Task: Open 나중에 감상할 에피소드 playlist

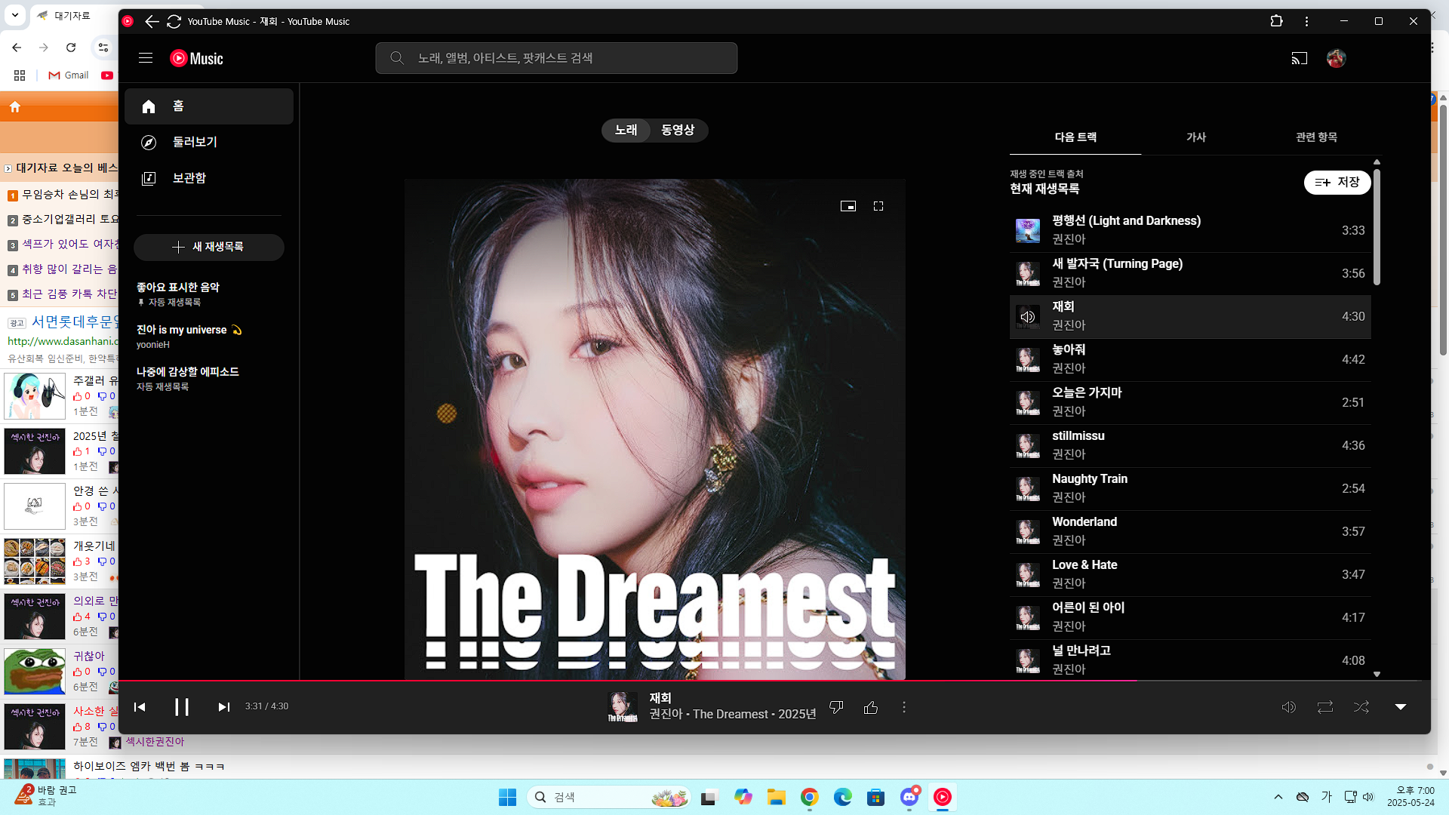Action: 209,378
